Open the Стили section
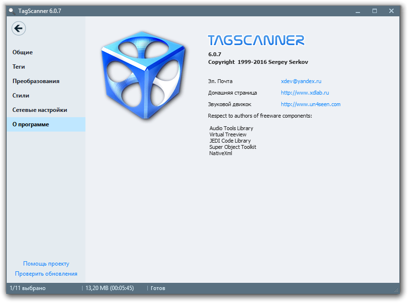The height and width of the screenshot is (303, 408). (20, 95)
